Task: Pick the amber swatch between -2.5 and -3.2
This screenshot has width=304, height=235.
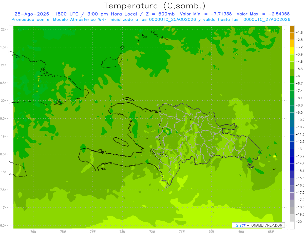Action: click(292, 43)
